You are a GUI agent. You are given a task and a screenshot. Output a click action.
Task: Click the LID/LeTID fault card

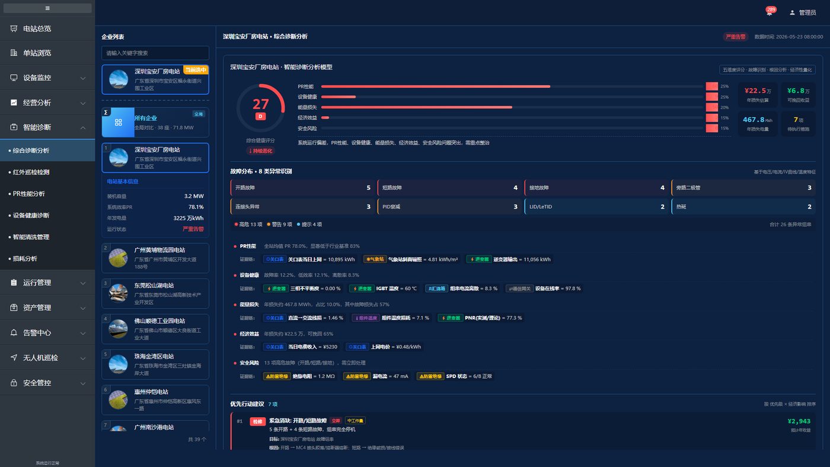[x=596, y=207]
